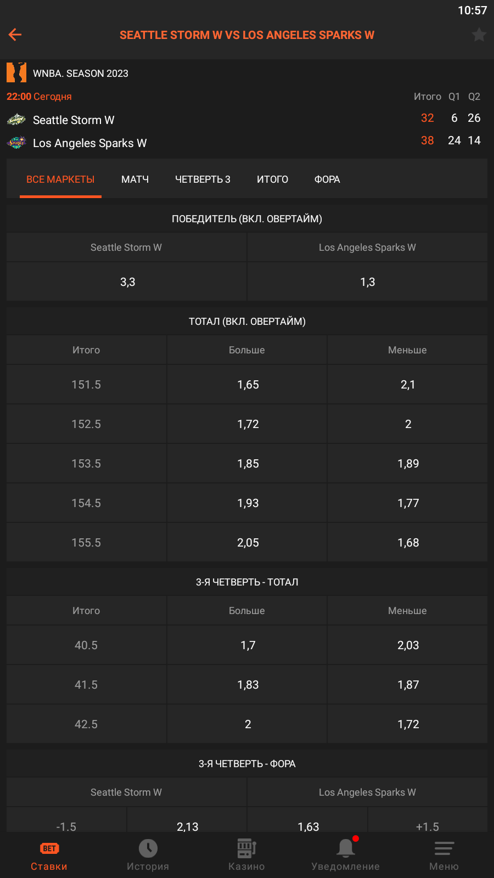Open the Меню hamburger icon
This screenshot has height=878, width=494.
pyautogui.click(x=444, y=848)
